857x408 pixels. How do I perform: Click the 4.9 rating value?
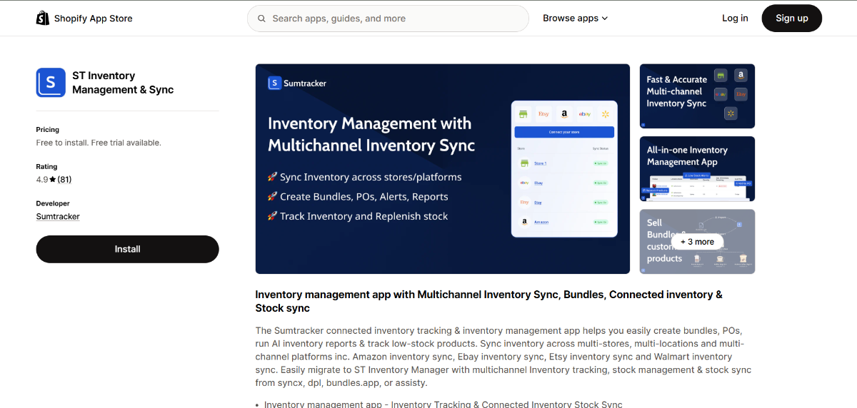coord(42,180)
